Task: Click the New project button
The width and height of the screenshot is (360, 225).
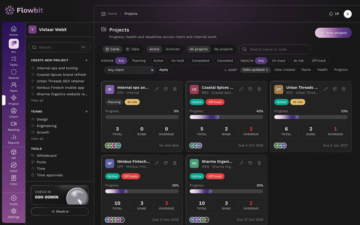Action: (x=333, y=33)
